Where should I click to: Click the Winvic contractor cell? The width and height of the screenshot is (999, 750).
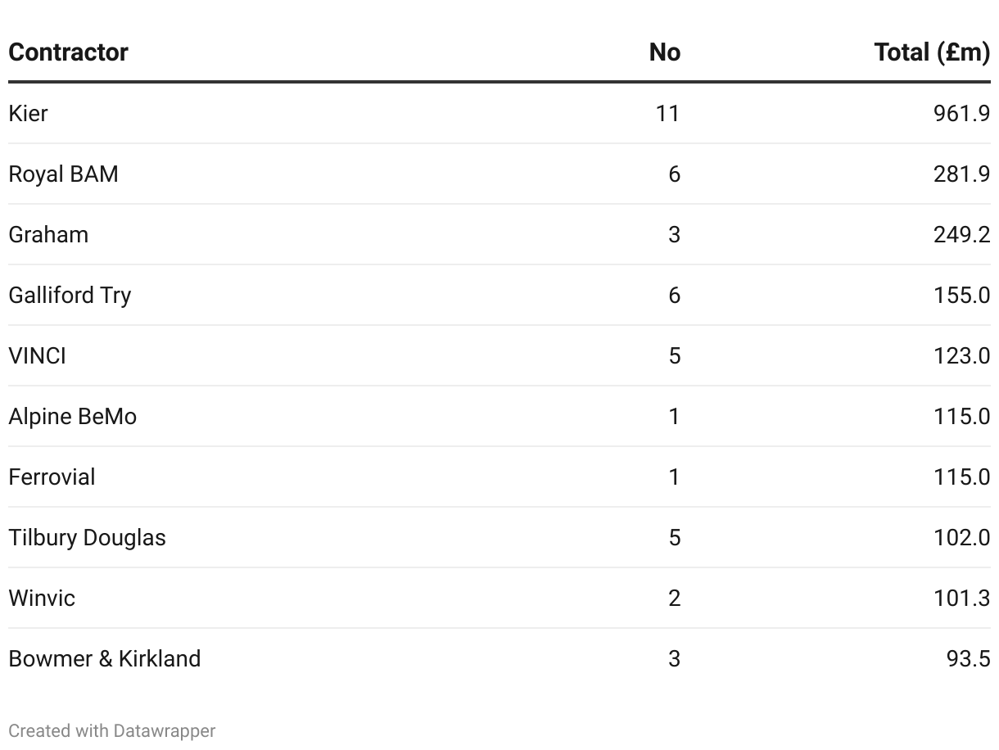pyautogui.click(x=42, y=599)
